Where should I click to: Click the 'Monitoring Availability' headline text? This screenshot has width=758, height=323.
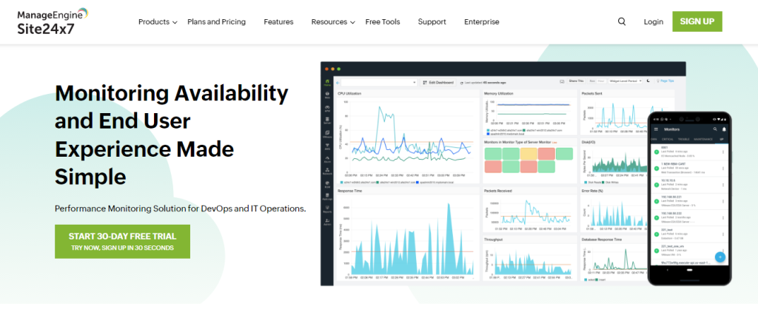[172, 93]
